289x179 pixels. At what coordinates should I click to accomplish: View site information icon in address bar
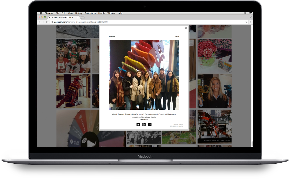point(52,22)
